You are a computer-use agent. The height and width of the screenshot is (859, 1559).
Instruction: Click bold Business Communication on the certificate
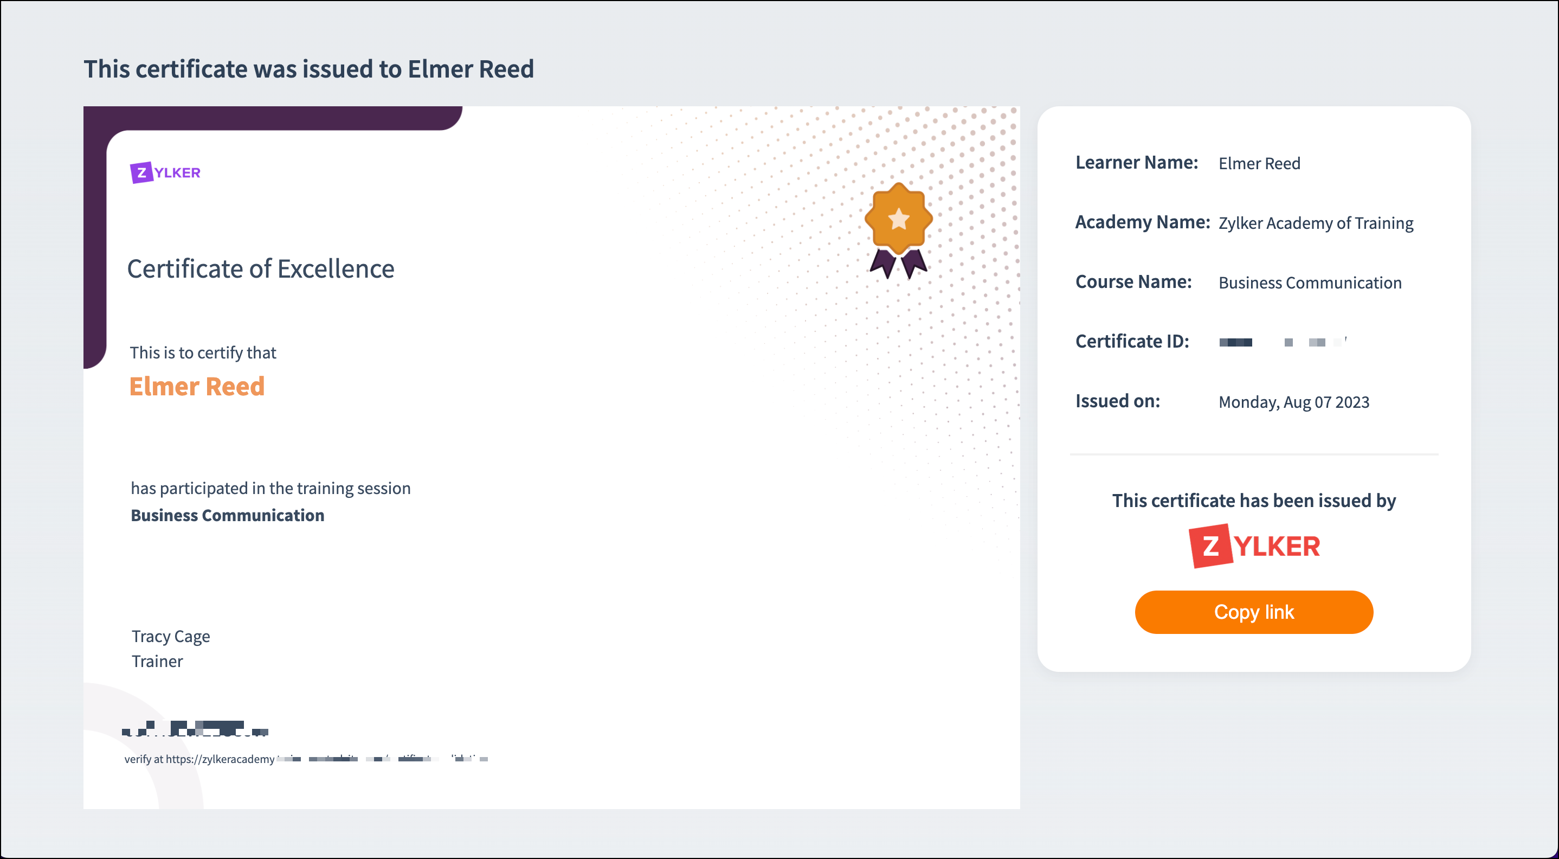[228, 515]
